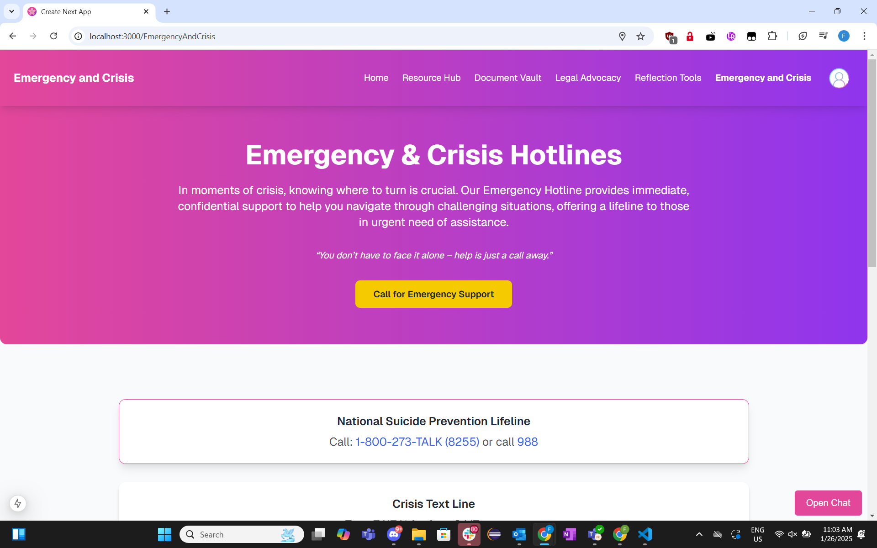View site information icon before the URL
This screenshot has width=877, height=548.
[79, 36]
